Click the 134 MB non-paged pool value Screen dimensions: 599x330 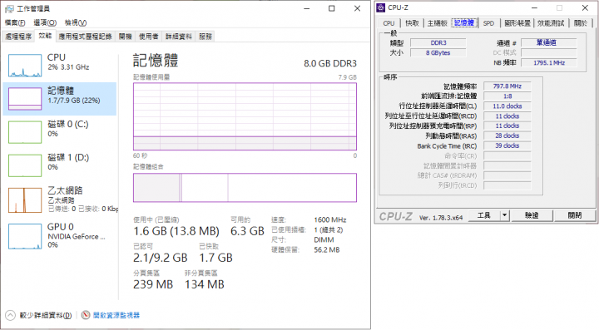click(x=205, y=284)
